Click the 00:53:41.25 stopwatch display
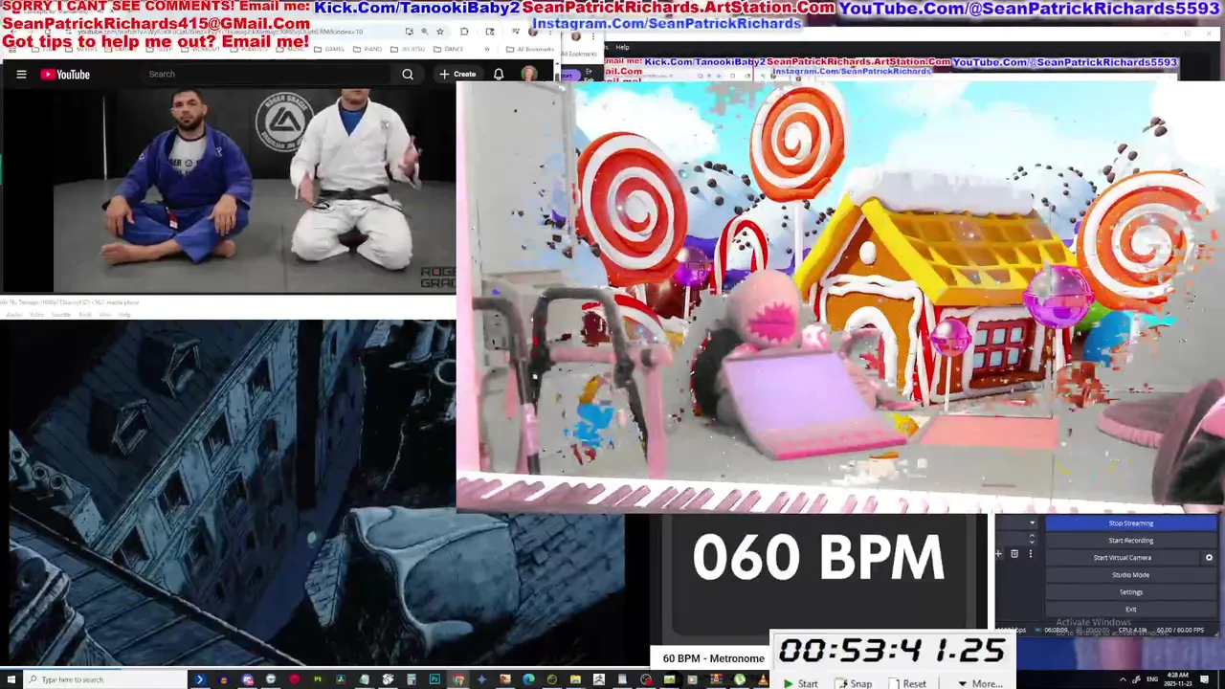 coord(892,652)
